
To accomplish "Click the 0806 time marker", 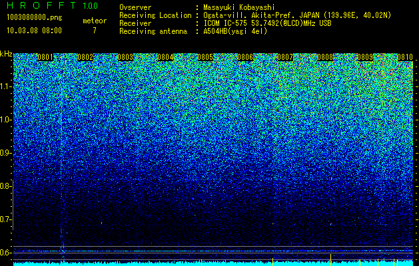I will (245, 57).
